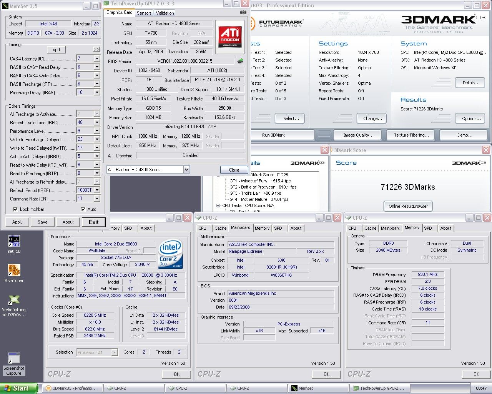492x394 pixels.
Task: Click the GPU-Z camera screenshot icon
Action: point(243,12)
